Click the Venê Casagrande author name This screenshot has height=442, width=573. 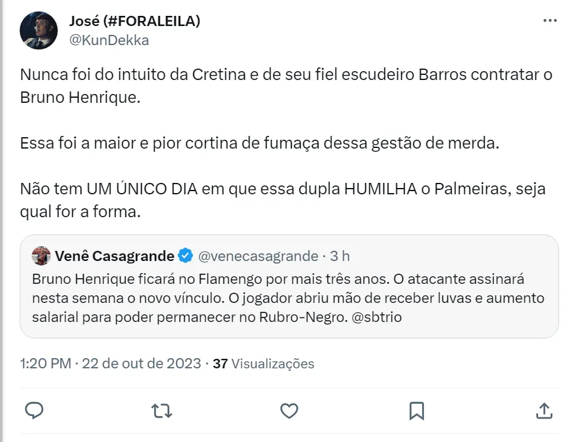coord(115,256)
